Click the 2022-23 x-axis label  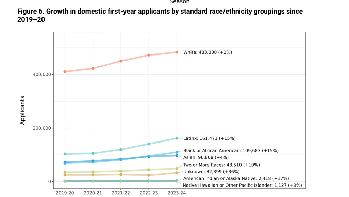(149, 193)
